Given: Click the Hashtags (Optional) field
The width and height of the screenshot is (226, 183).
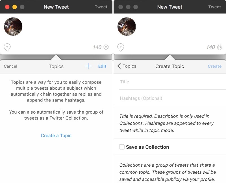Looking at the screenshot, I should coord(169,98).
